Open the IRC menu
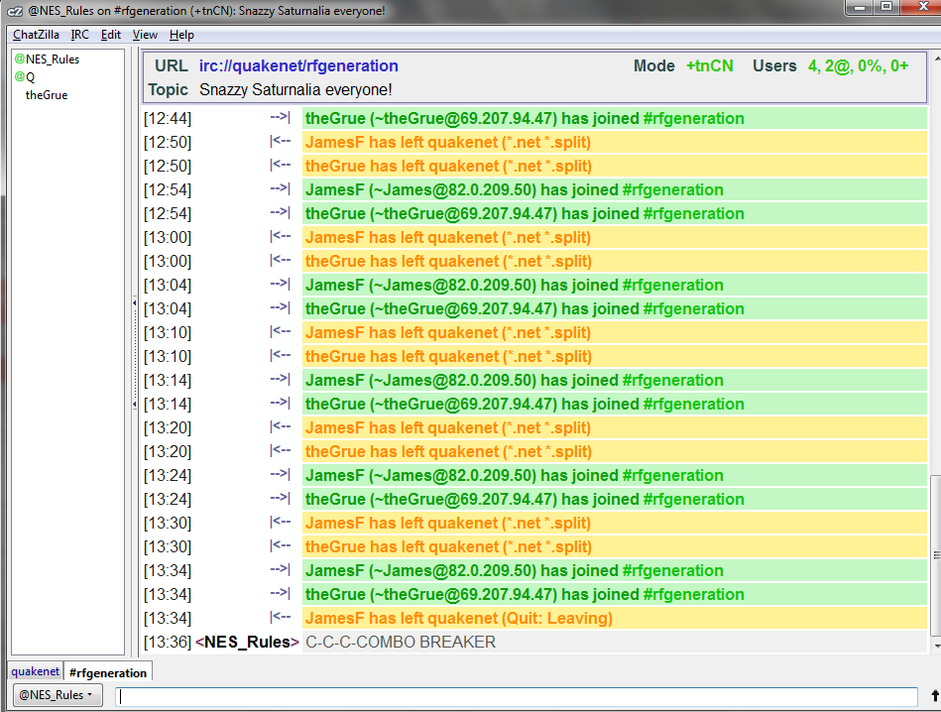 click(x=79, y=35)
